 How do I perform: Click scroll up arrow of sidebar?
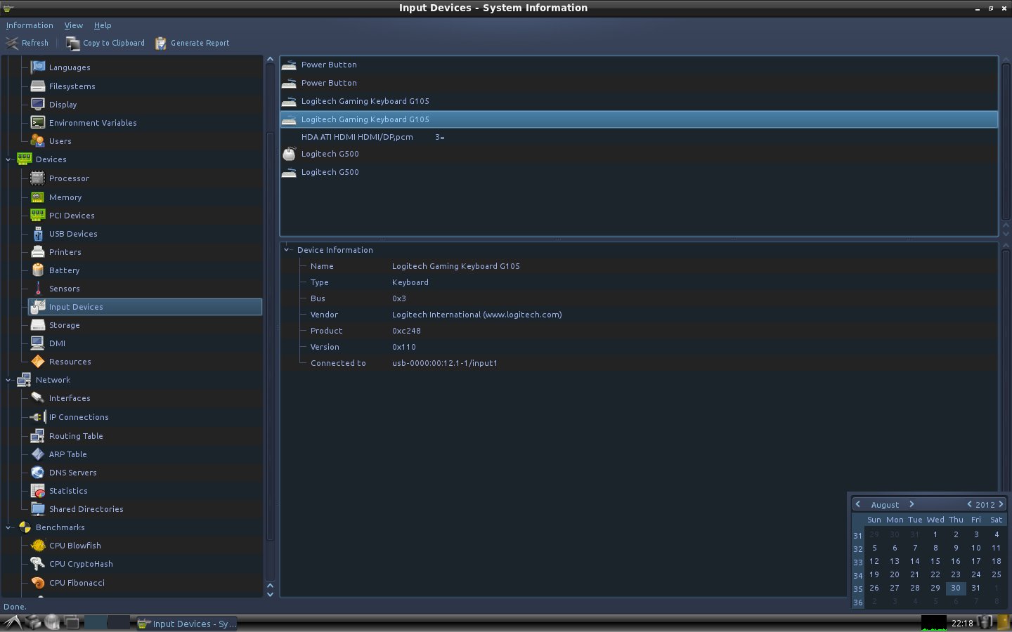tap(271, 60)
